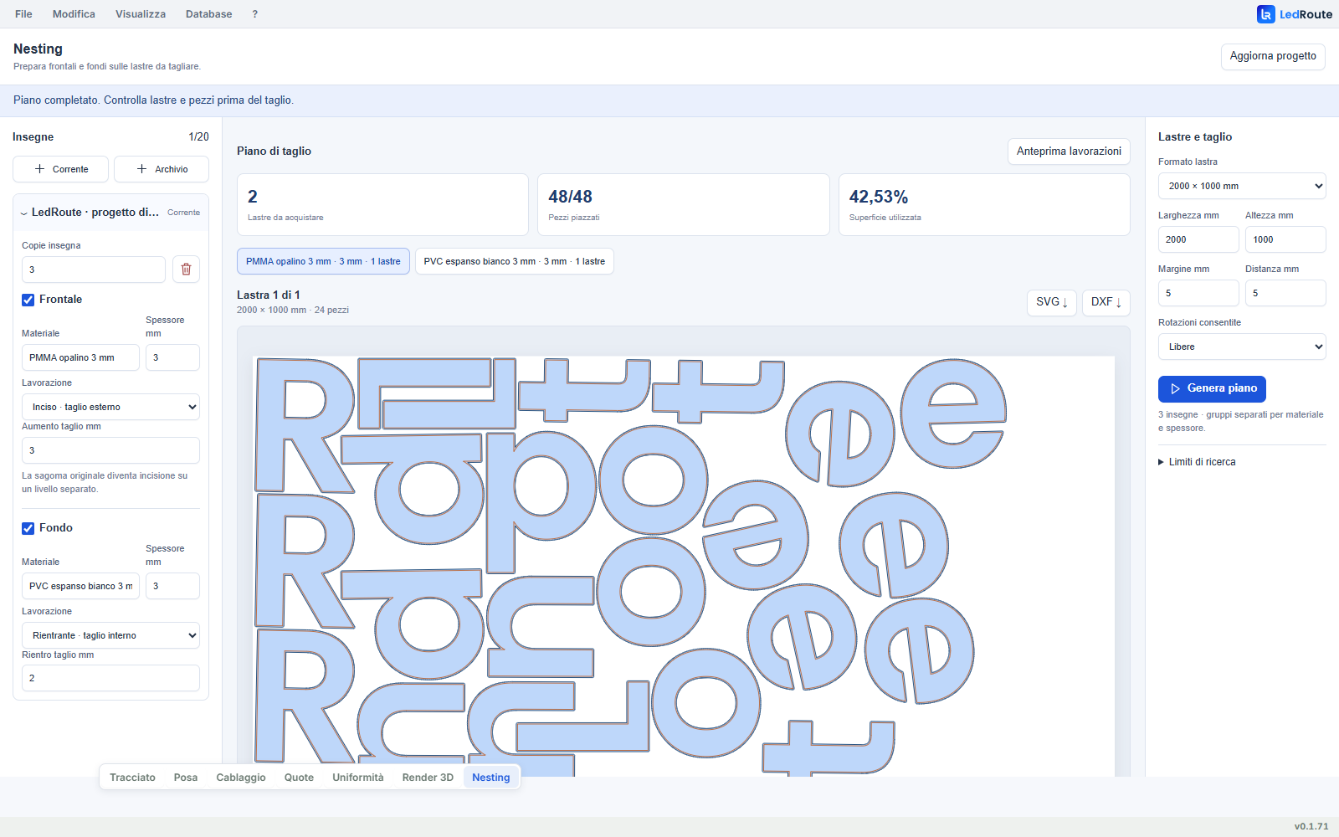Screen dimensions: 1339x837
Task: Open the Formato lastra dropdown
Action: [1242, 186]
